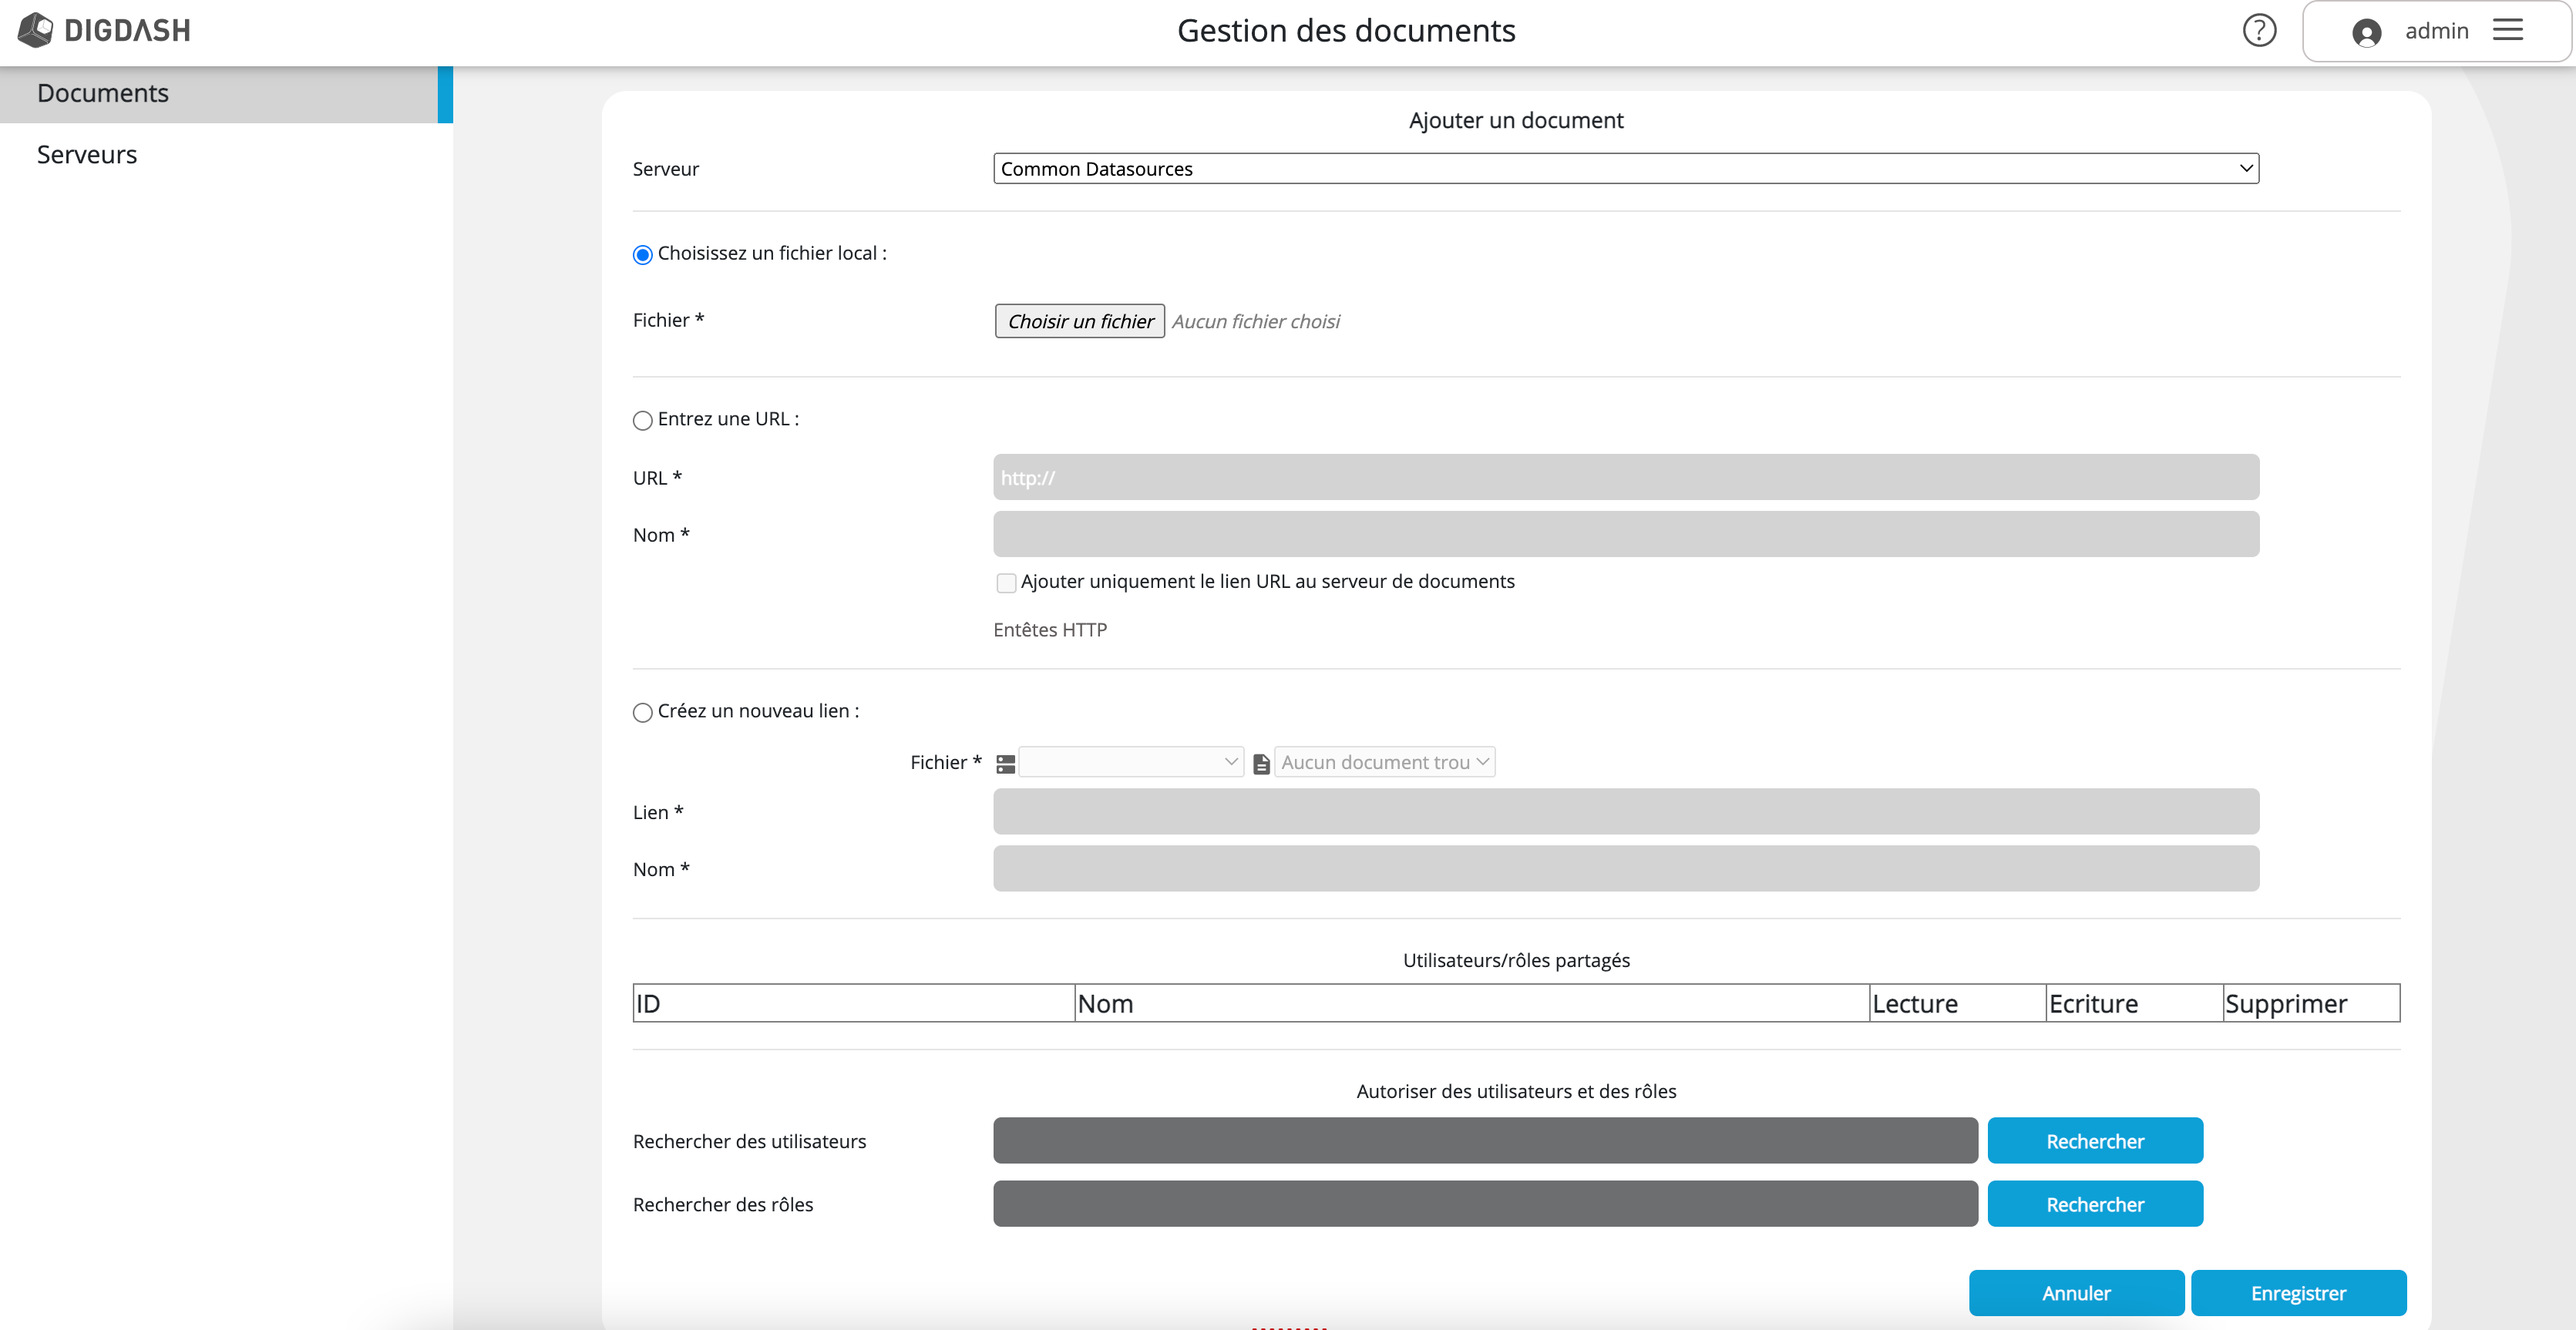Open 'Aucun document trouvé' dropdown

[x=1384, y=763]
